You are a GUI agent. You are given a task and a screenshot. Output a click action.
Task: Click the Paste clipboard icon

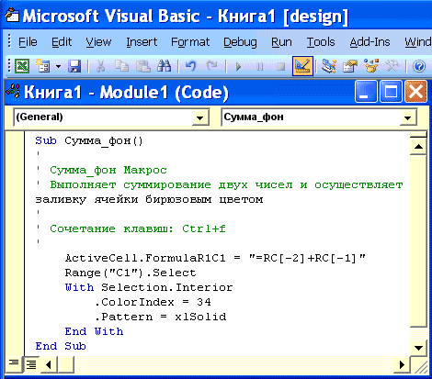tap(143, 66)
